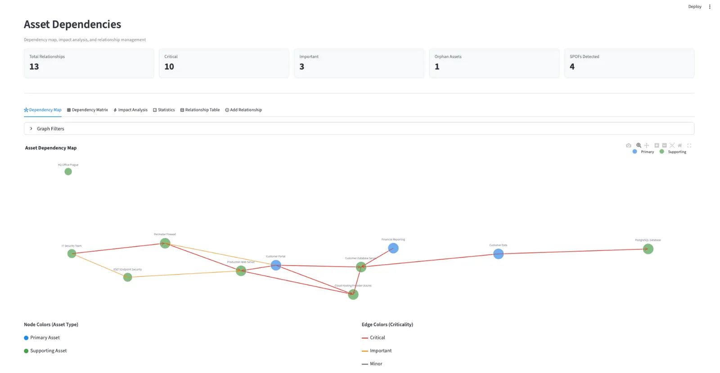Activate the Pan crosshair tool
This screenshot has width=720, height=373.
click(647, 146)
